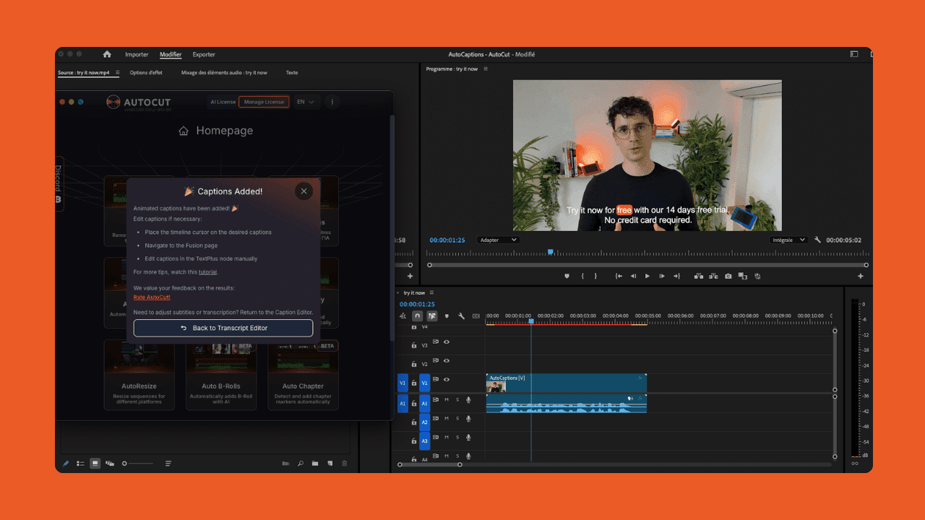Viewport: 925px width, 520px height.
Task: Open the tutorial link in the dialog
Action: [207, 272]
